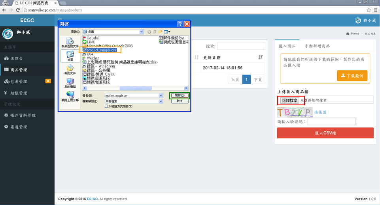Click the up-one-level folder icon
Viewport: 380px width, 205px height.
click(x=155, y=32)
